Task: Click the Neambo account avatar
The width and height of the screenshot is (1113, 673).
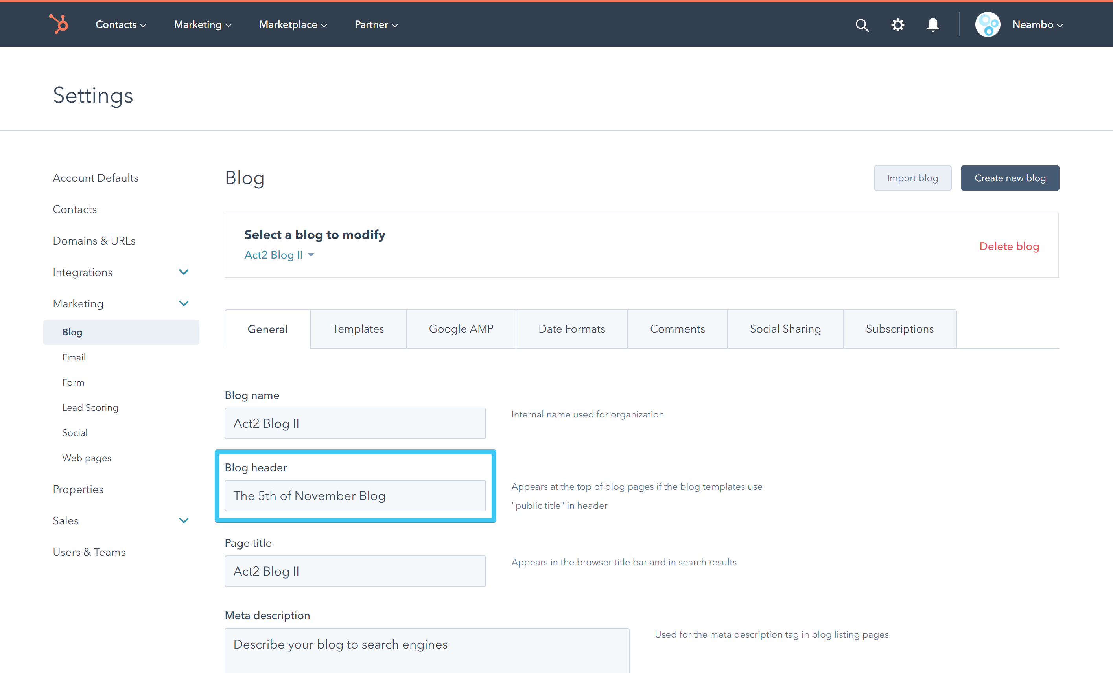Action: pyautogui.click(x=988, y=25)
